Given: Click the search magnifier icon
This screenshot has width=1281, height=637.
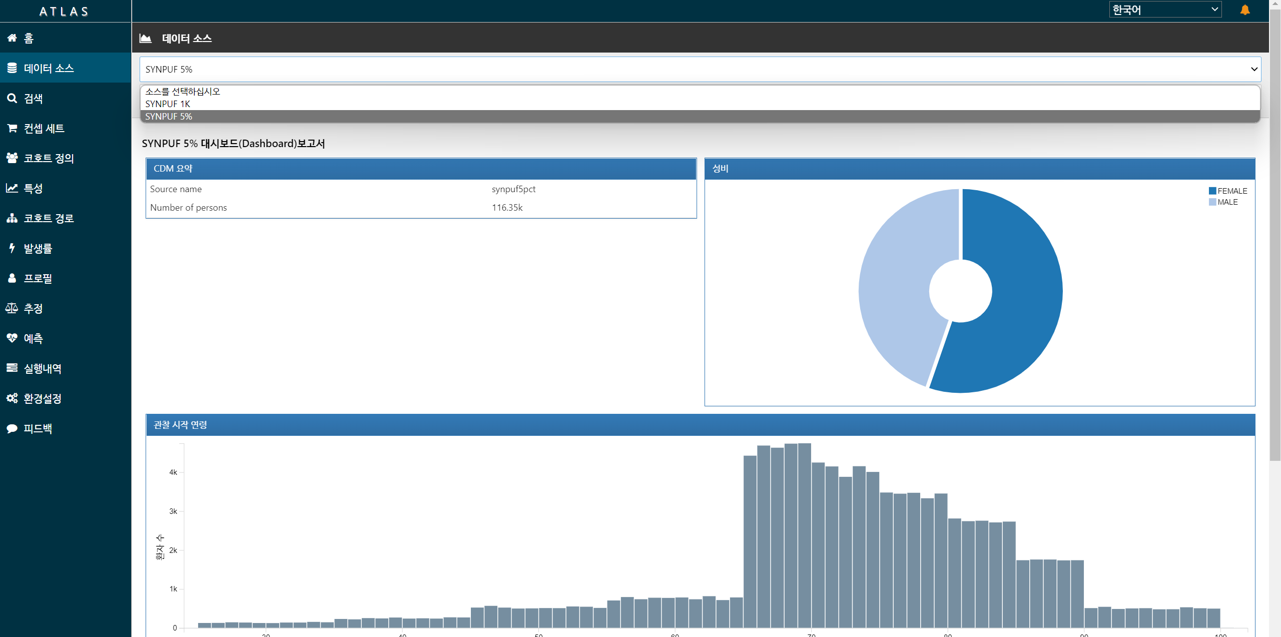Looking at the screenshot, I should point(12,98).
